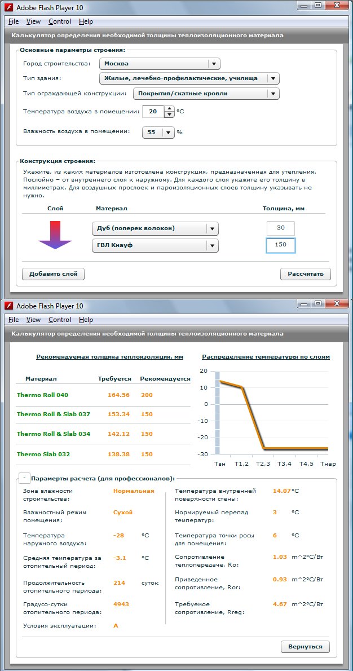Click the required value 164.56
Image resolution: width=353 pixels, height=671 pixels.
pyautogui.click(x=118, y=395)
